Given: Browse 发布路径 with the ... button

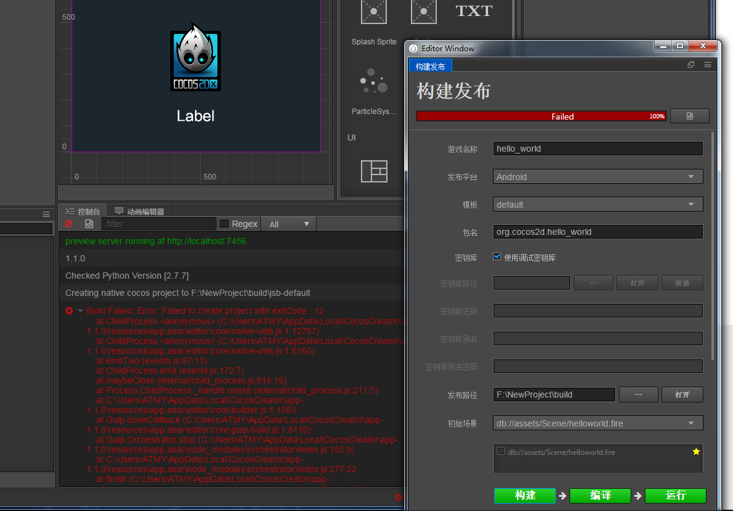Looking at the screenshot, I should pos(639,394).
